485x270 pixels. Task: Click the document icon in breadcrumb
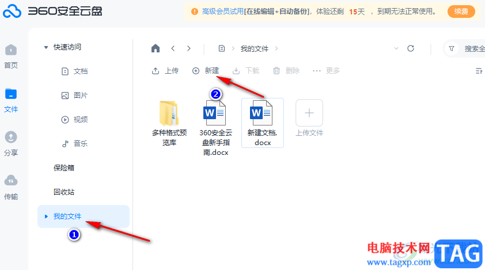pos(221,48)
